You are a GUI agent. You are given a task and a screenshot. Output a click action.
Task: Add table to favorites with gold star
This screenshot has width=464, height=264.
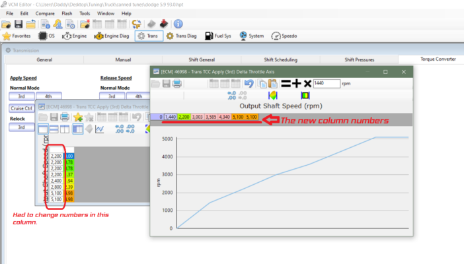point(78,117)
